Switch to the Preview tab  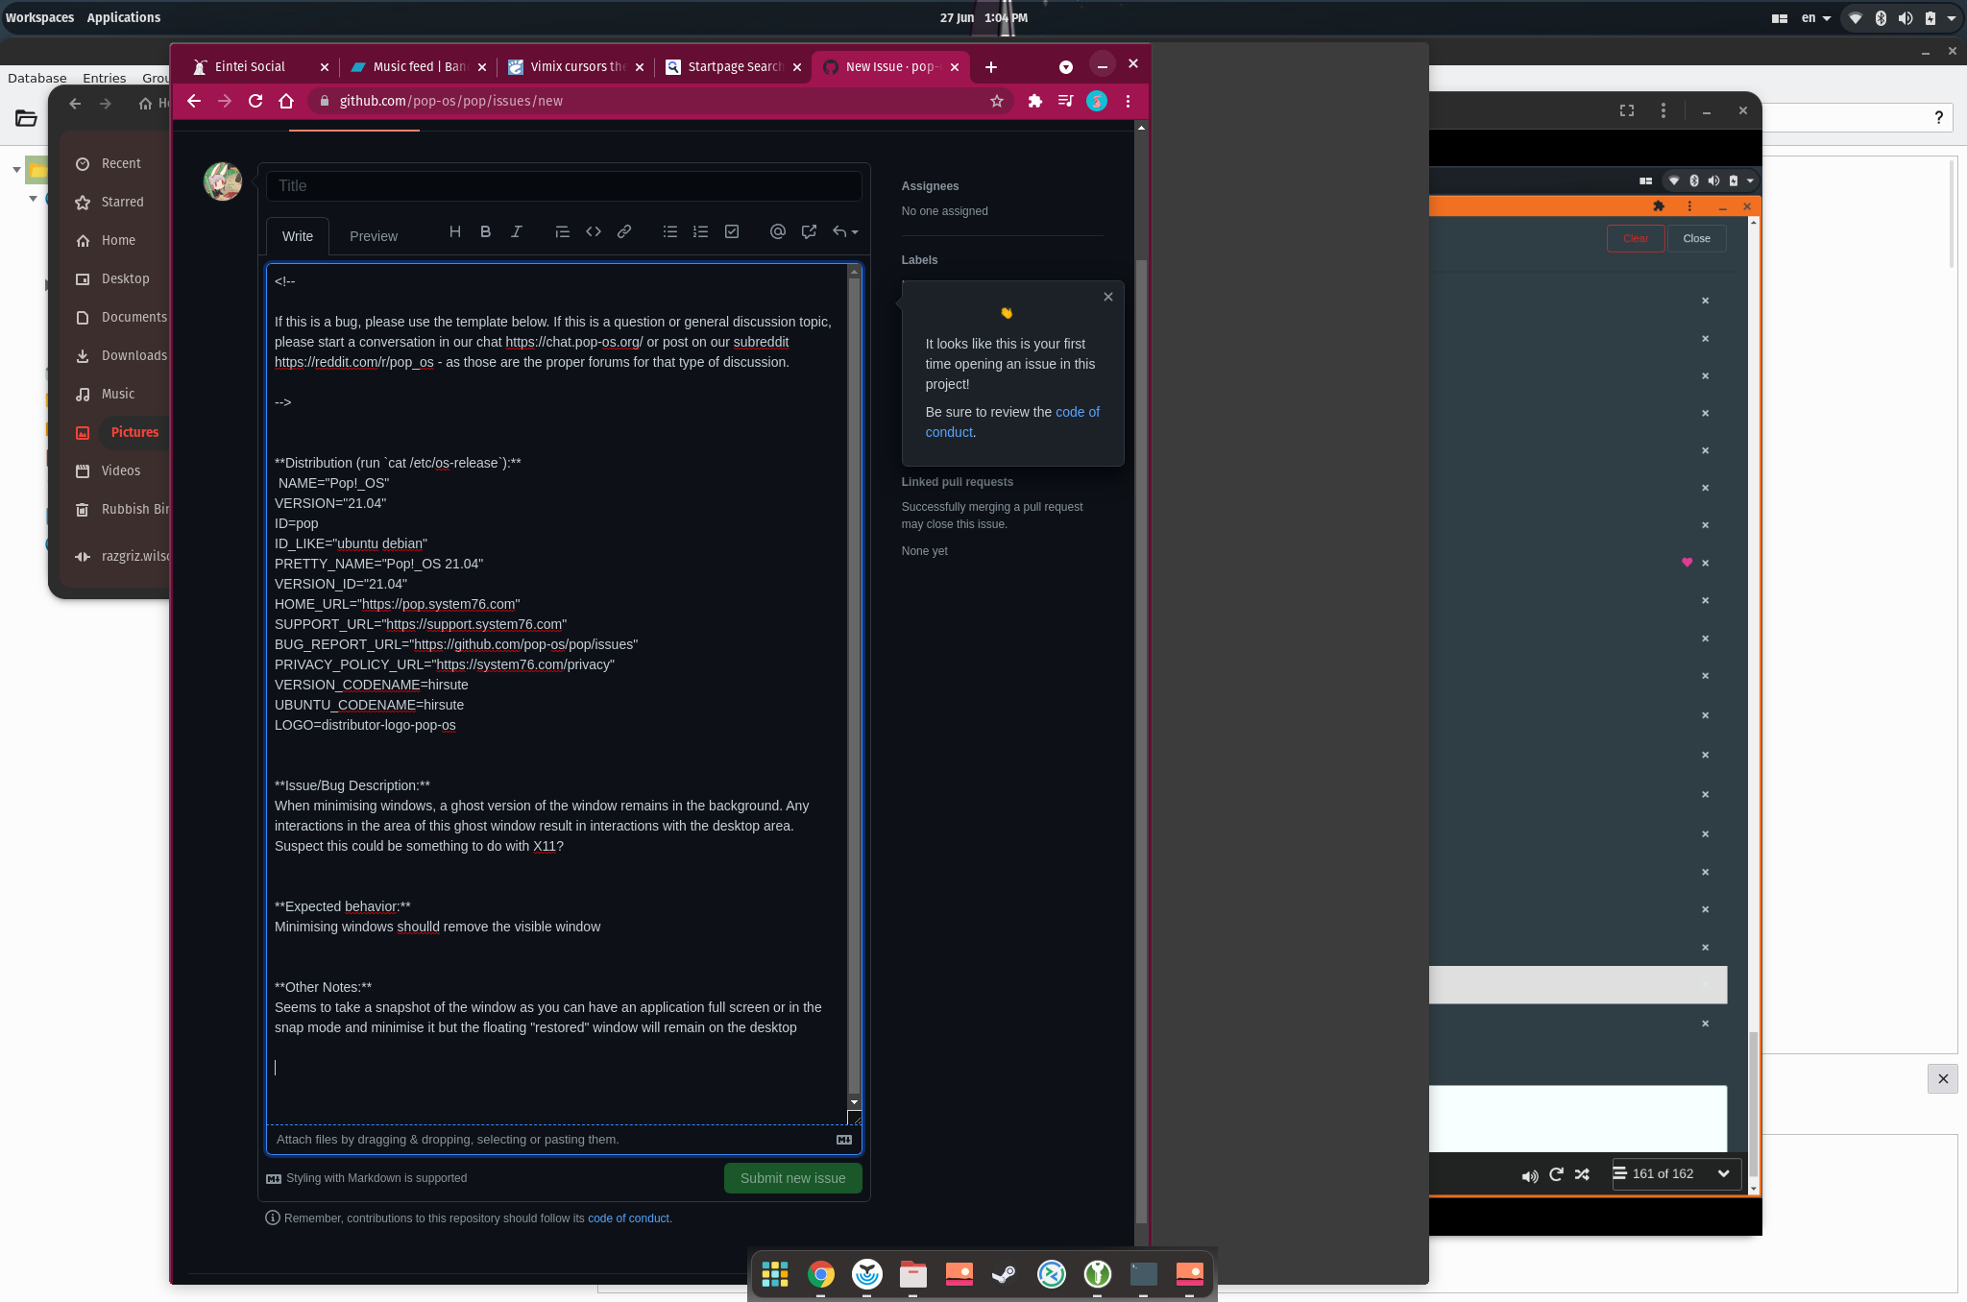374,236
